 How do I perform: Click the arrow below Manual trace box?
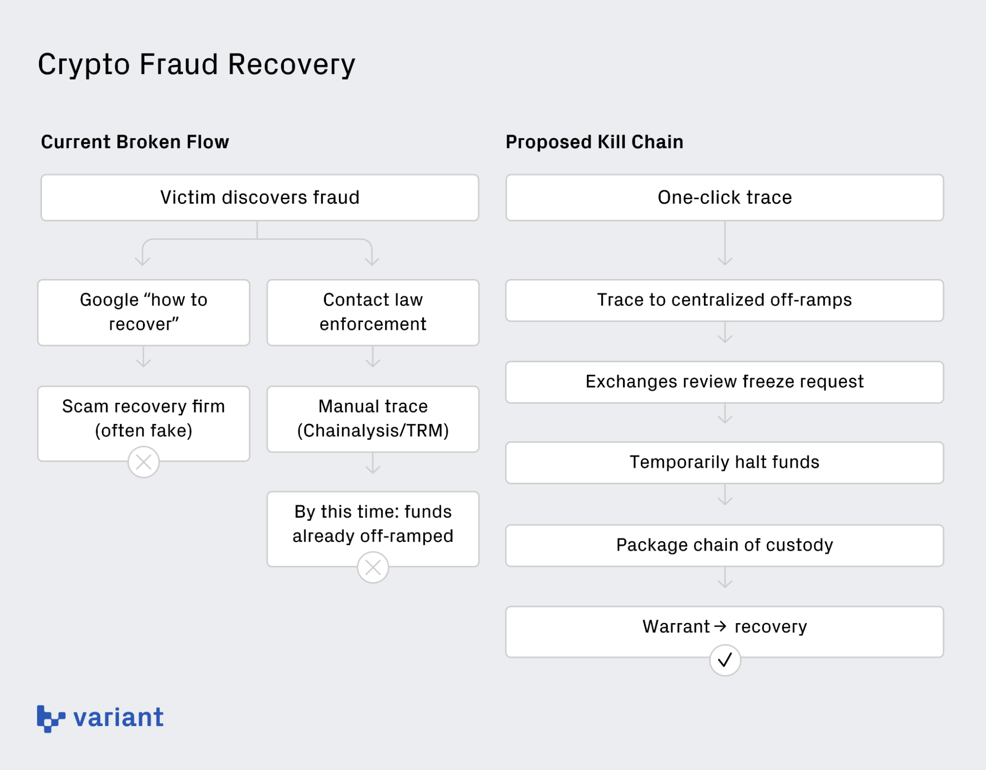[373, 463]
